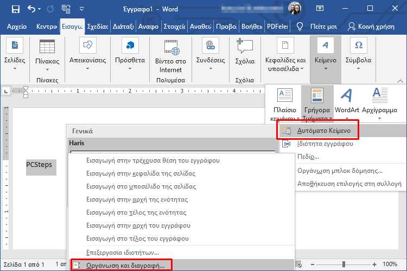Choose Εισαγωγή στην τρέχουσα θέση του εγγράφου
Screen dimensions: 407x271
coord(182,160)
